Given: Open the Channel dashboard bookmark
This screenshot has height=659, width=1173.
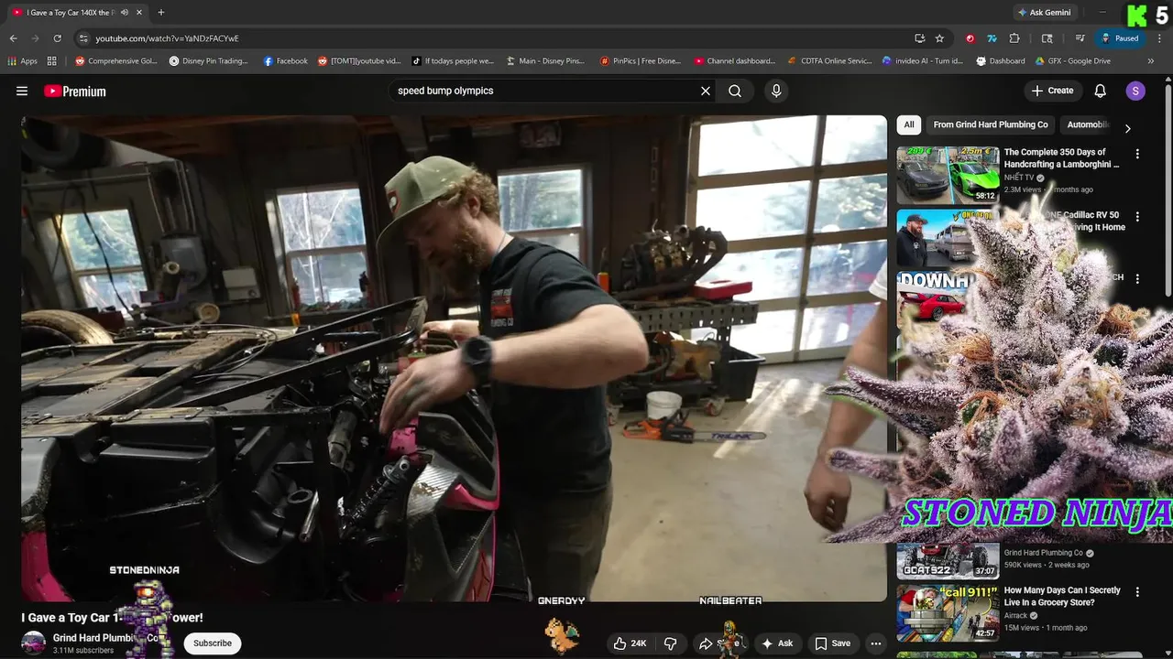Looking at the screenshot, I should pyautogui.click(x=734, y=61).
